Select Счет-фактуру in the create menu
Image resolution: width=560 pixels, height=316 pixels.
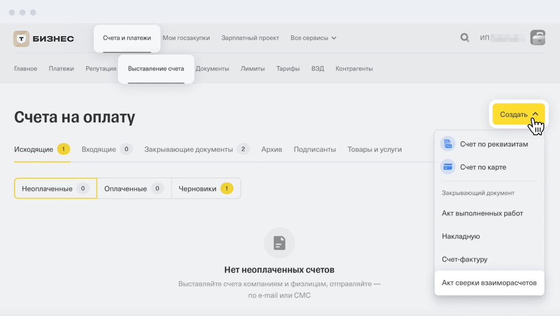tap(465, 259)
